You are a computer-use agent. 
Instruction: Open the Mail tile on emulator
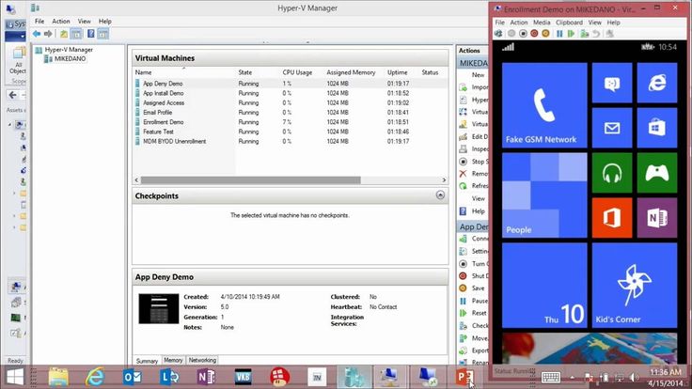point(612,128)
